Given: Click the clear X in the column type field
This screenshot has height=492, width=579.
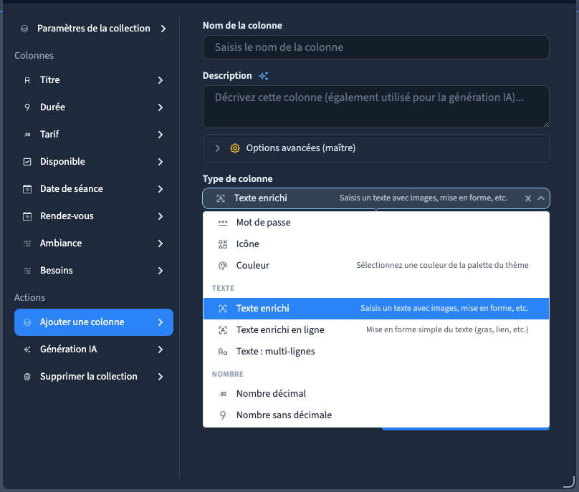Looking at the screenshot, I should tap(528, 198).
